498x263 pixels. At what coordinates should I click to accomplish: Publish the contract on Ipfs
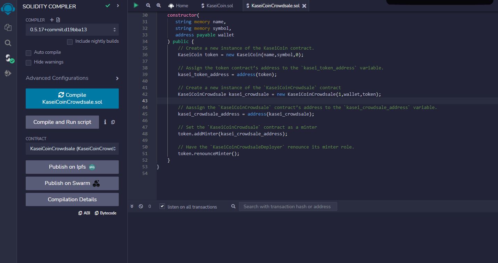[72, 167]
